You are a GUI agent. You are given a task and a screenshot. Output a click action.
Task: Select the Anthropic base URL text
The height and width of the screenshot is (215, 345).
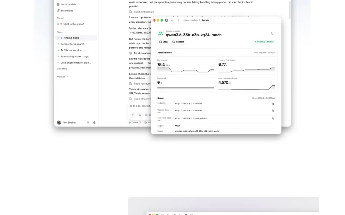[191, 119]
